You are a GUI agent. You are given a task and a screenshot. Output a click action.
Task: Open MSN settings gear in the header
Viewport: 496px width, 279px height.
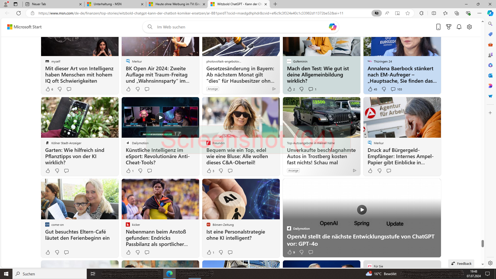tap(469, 27)
